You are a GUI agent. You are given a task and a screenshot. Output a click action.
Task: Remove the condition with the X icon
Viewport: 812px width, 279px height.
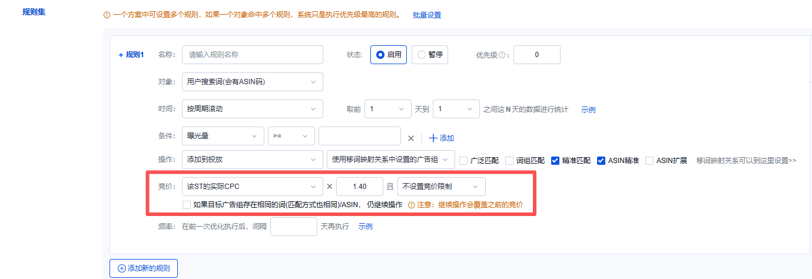[x=411, y=138]
